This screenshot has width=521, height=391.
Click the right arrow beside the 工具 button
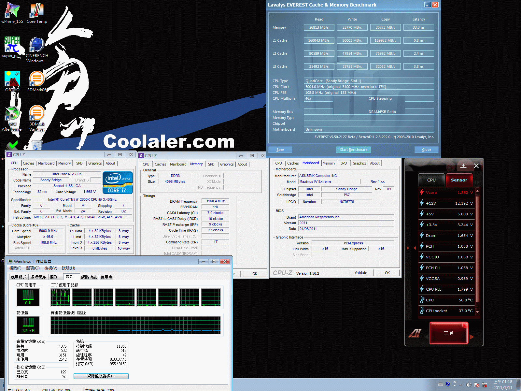pyautogui.click(x=472, y=337)
